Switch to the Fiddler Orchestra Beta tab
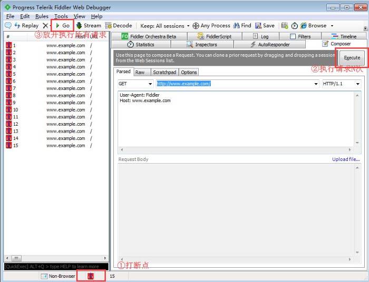369x282 pixels. coord(149,36)
